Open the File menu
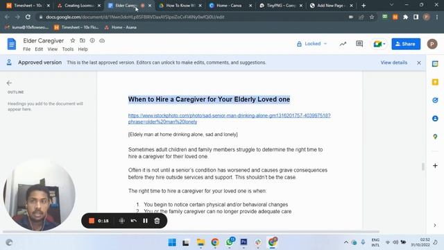The width and height of the screenshot is (444, 250). pos(26,49)
